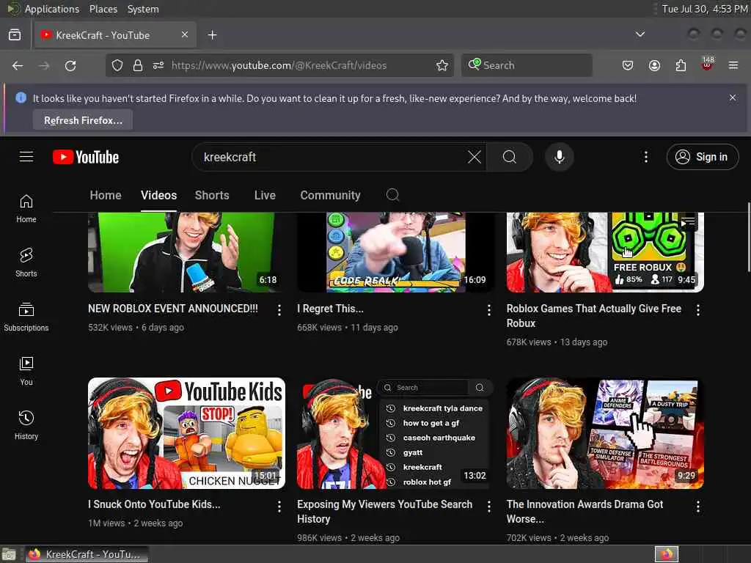Open Shorts in YouTube sidebar
751x563 pixels.
click(x=26, y=263)
